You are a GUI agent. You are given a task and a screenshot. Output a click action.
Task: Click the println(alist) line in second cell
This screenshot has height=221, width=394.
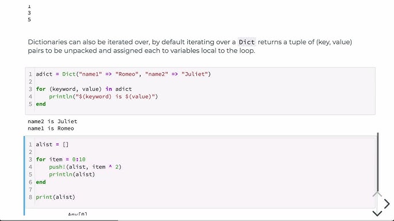click(x=72, y=175)
